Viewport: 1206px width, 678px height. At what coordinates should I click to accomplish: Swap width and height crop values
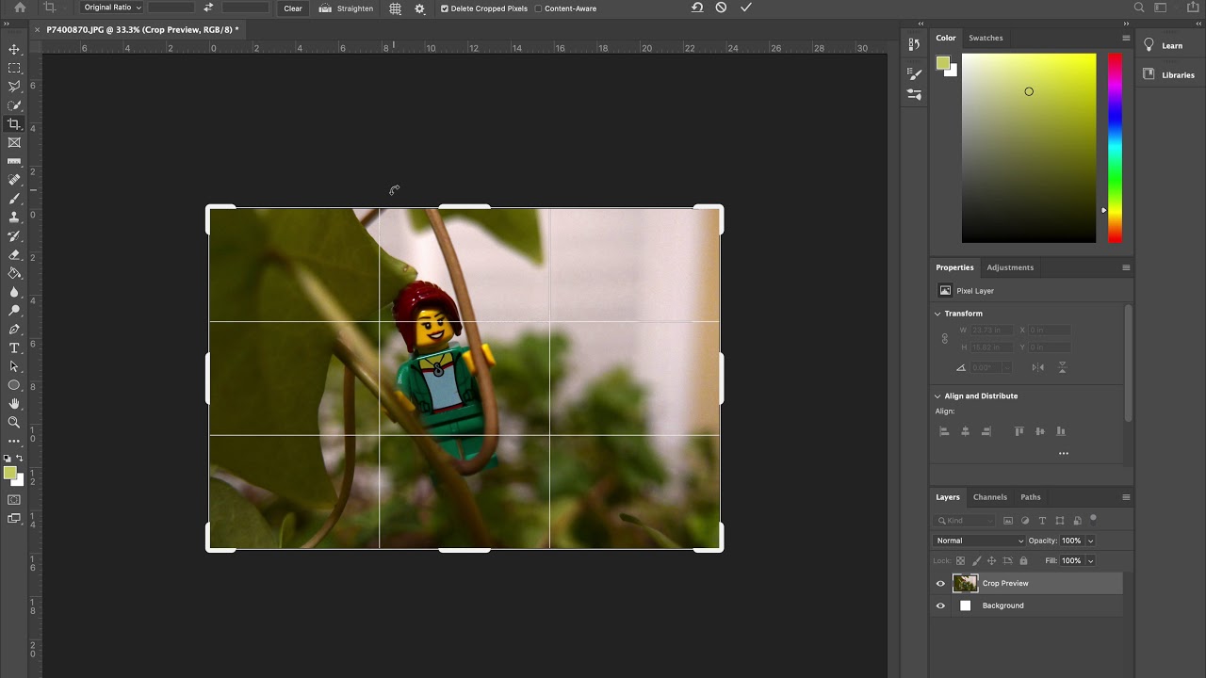(208, 8)
